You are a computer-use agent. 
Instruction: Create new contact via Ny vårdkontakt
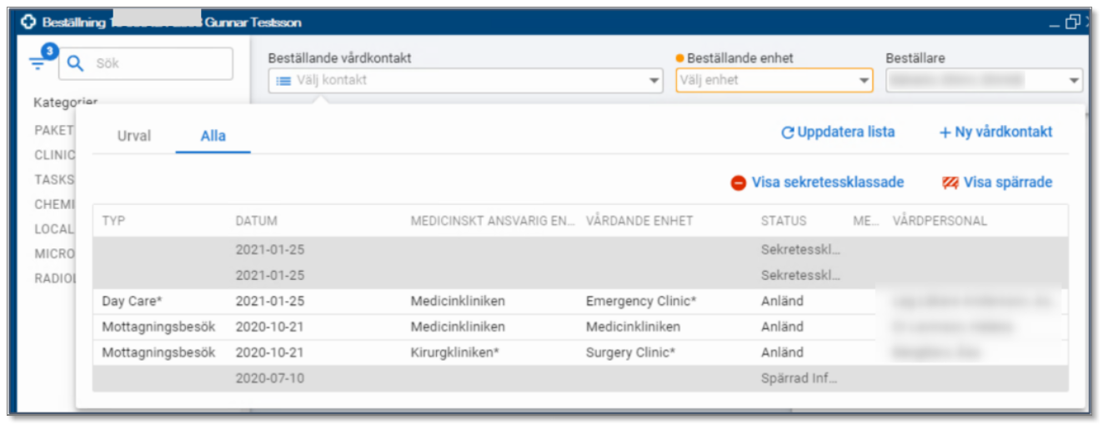(1003, 132)
